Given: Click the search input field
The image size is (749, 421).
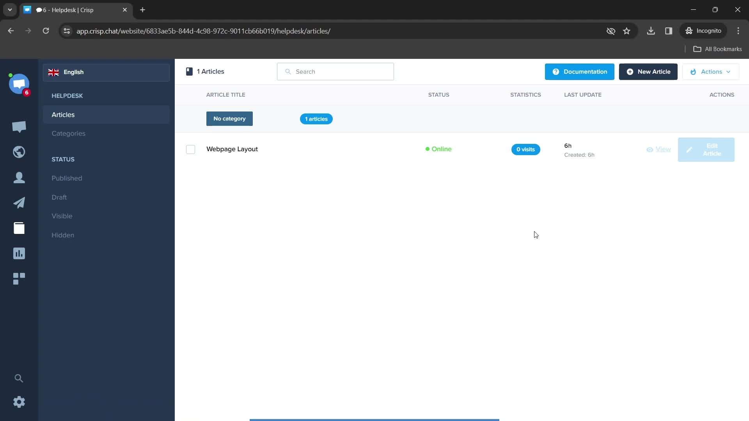Looking at the screenshot, I should [335, 71].
